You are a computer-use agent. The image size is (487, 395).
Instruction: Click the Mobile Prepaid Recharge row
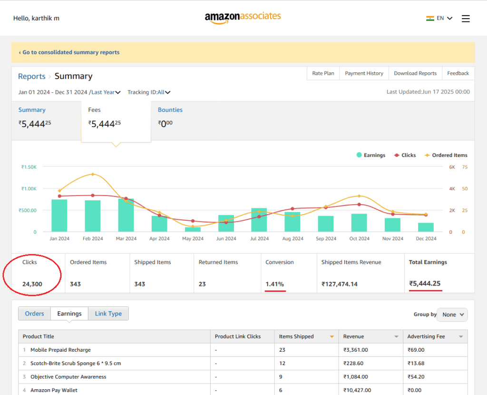[x=243, y=350]
